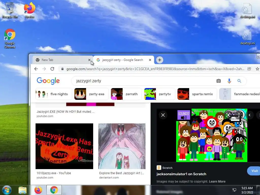The height and width of the screenshot is (195, 260).
Task: Open the Learn More copyright link
Action: point(217,182)
